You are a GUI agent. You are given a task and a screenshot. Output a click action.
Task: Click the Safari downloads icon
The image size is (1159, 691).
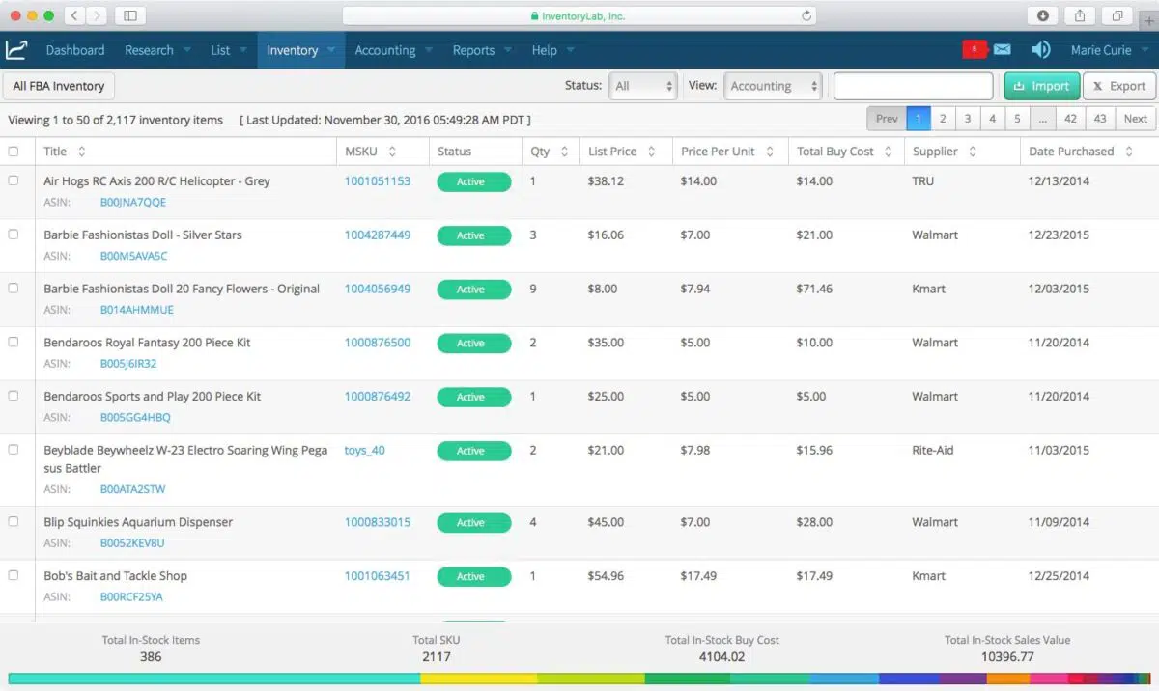[1043, 15]
